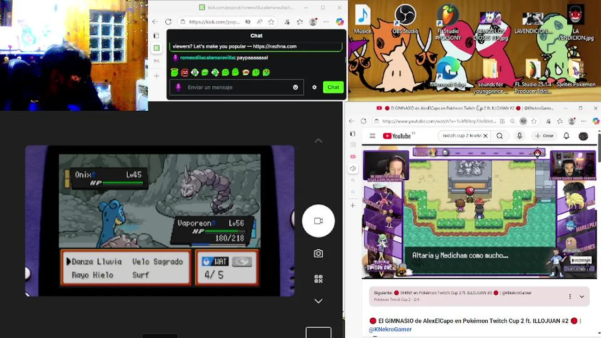Favorite the YouTube page with the star icon
This screenshot has width=601, height=338.
(x=534, y=121)
